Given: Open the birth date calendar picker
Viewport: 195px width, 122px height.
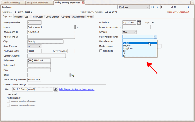Looking at the screenshot, I should click(x=139, y=22).
